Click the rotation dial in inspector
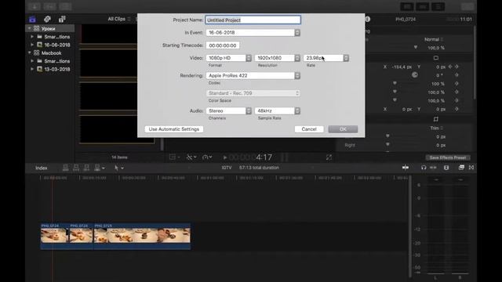 (x=415, y=75)
